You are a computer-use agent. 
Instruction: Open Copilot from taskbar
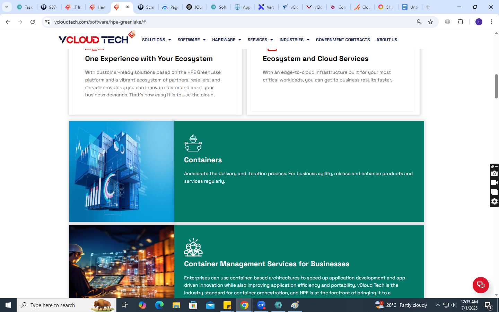(x=142, y=305)
